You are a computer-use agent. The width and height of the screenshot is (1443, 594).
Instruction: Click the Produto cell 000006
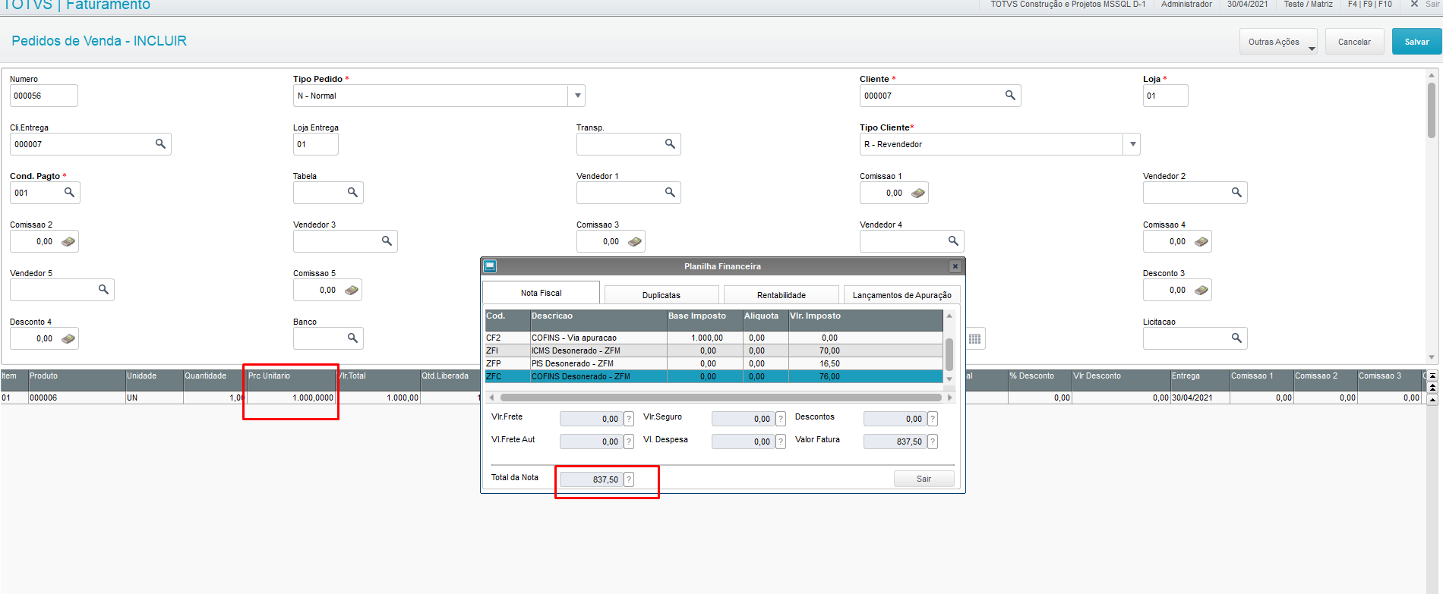[77, 398]
